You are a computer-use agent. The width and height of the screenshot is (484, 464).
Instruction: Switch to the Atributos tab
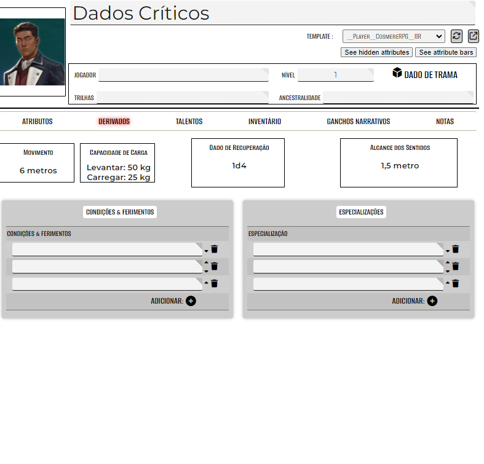coord(38,122)
